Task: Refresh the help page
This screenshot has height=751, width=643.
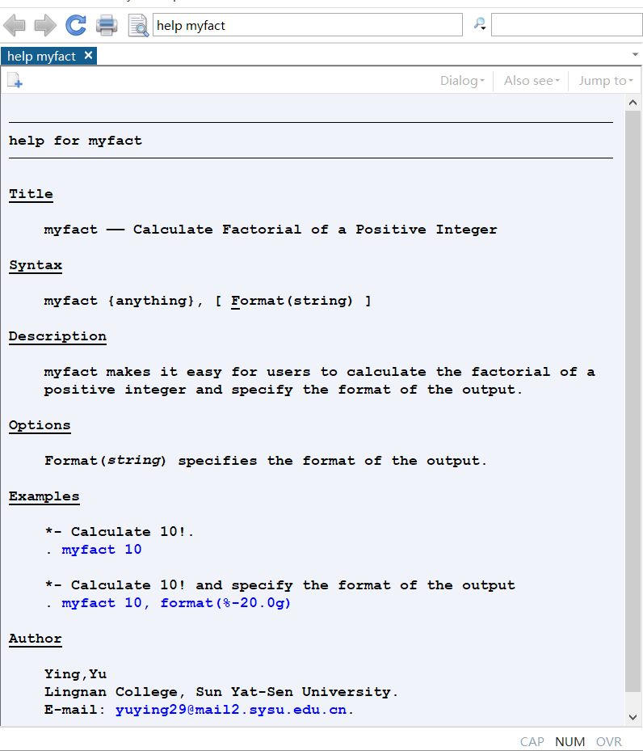Action: pos(76,25)
